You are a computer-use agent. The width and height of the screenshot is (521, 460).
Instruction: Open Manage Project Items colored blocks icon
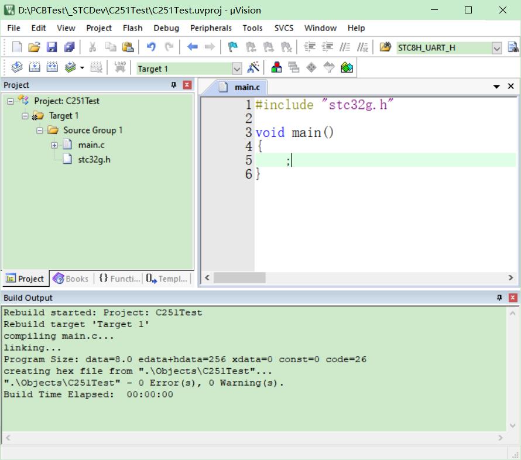click(x=276, y=67)
